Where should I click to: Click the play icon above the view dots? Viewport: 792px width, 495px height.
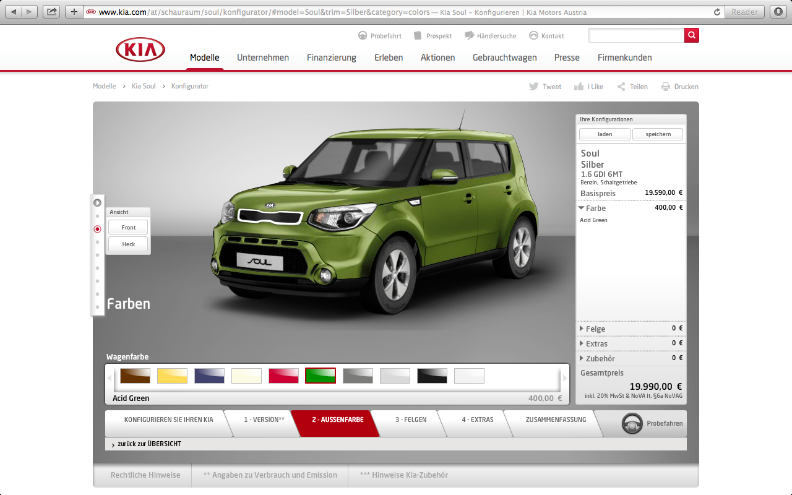click(97, 202)
